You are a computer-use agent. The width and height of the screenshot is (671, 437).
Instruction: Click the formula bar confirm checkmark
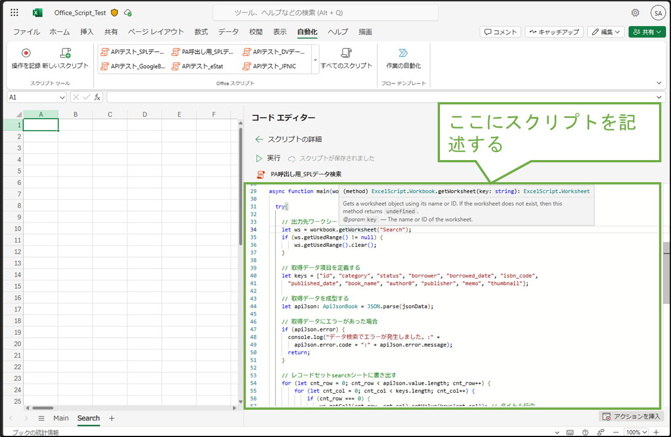click(86, 97)
